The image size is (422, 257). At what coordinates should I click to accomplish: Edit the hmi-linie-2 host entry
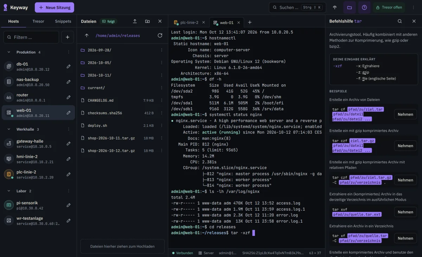click(x=69, y=159)
